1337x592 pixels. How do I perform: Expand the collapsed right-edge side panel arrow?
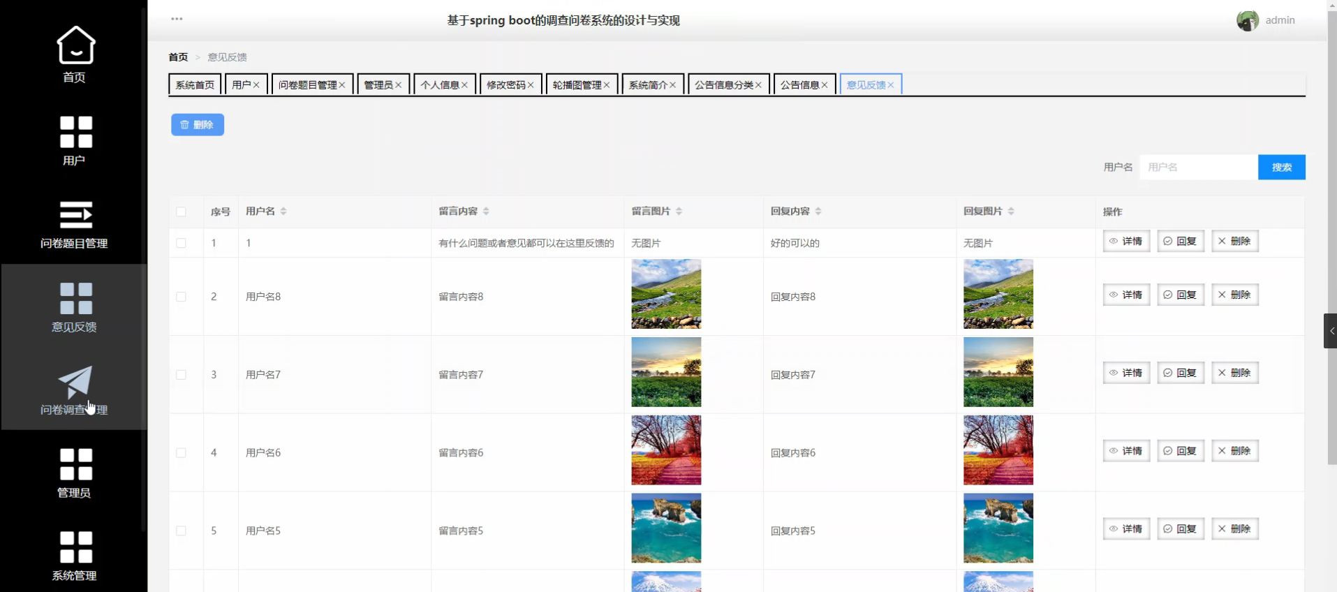1331,331
